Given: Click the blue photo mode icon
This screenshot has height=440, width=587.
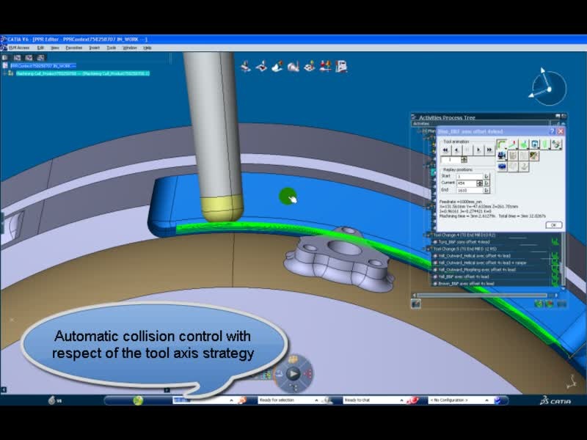Looking at the screenshot, I should [x=502, y=166].
